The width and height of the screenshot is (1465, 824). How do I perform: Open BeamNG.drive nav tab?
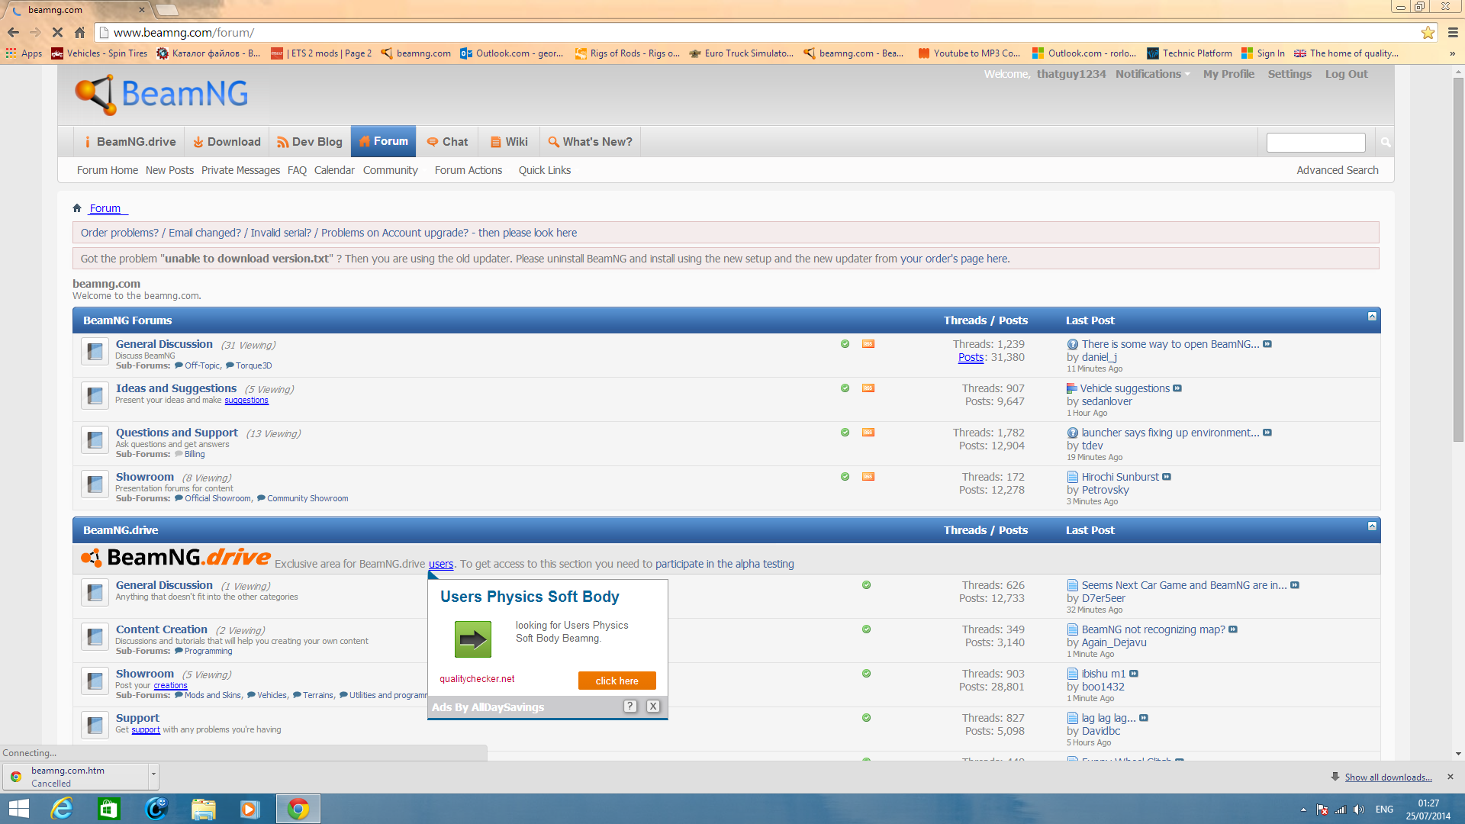(x=130, y=142)
